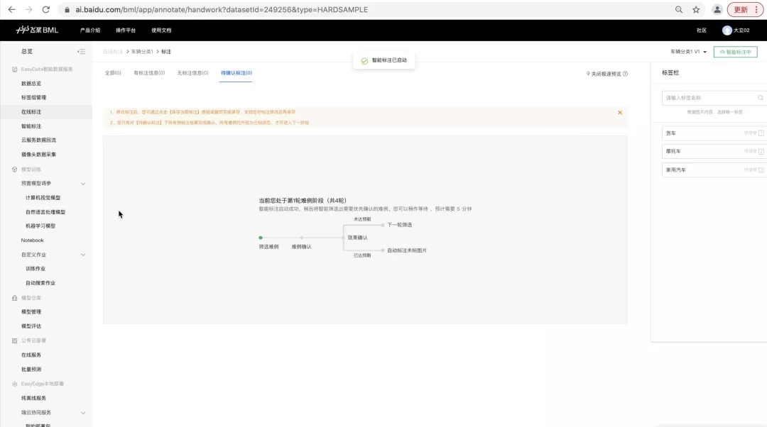
Task: Switch to the 有标注信息(0) tab
Action: click(149, 73)
